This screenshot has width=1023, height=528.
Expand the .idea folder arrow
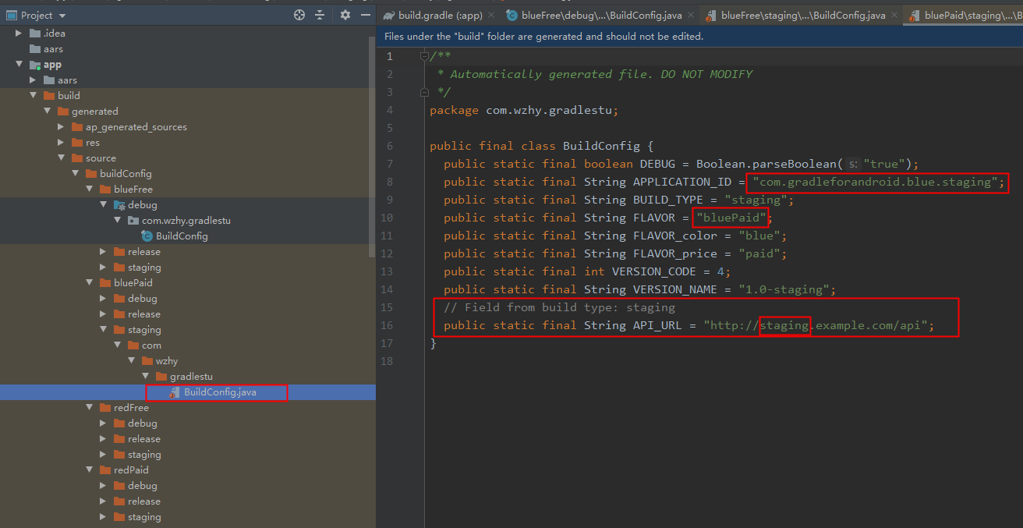click(19, 33)
